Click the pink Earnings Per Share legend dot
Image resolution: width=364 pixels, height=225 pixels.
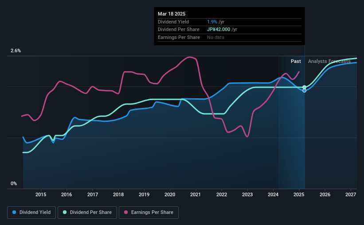click(126, 212)
